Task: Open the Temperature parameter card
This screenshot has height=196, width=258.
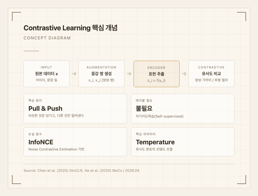Action: (183, 142)
